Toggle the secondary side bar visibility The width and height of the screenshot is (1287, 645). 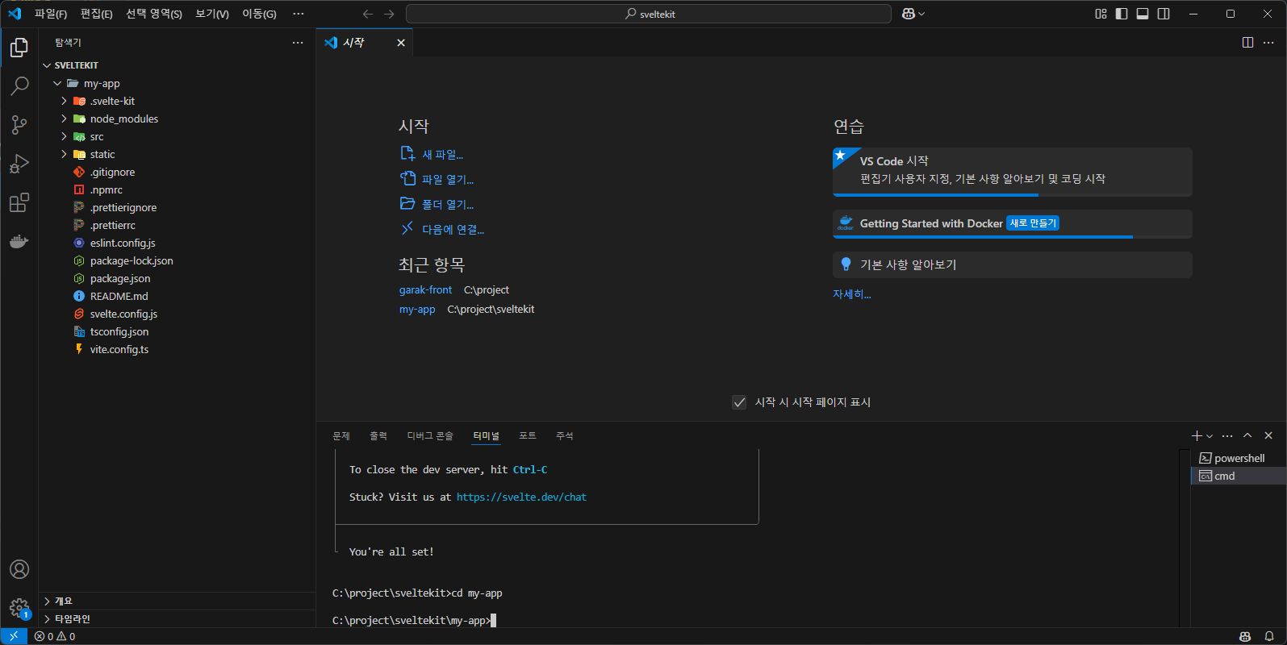point(1164,14)
